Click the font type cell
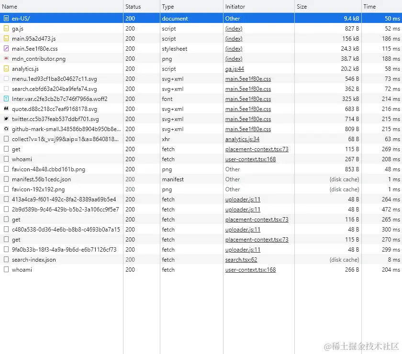Screen dimensions: 402x354 (191, 99)
